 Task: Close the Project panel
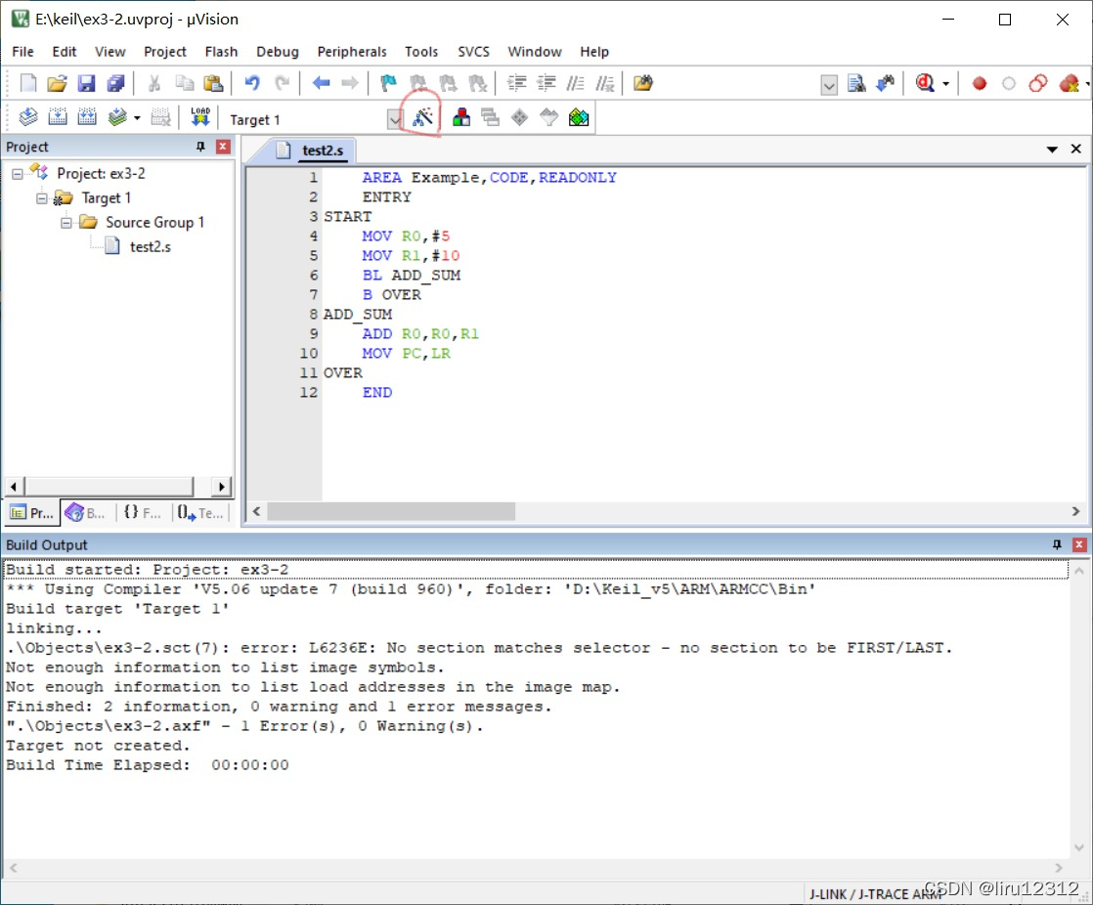coord(223,147)
